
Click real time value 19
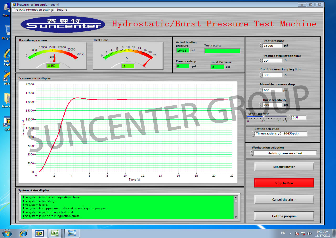[x=127, y=66]
